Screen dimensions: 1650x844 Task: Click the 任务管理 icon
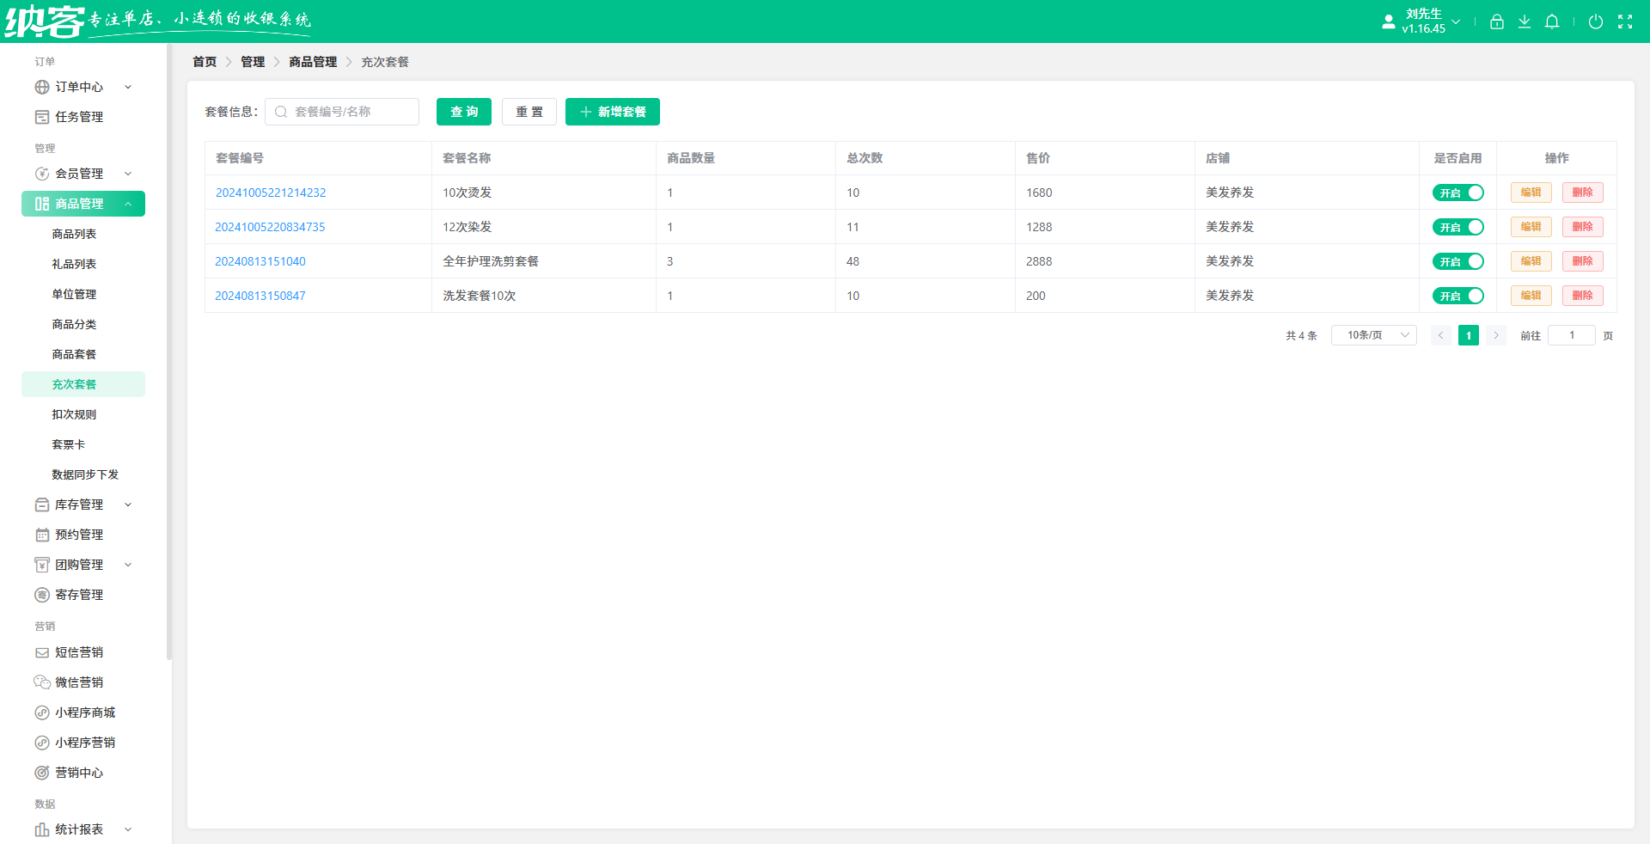click(42, 117)
